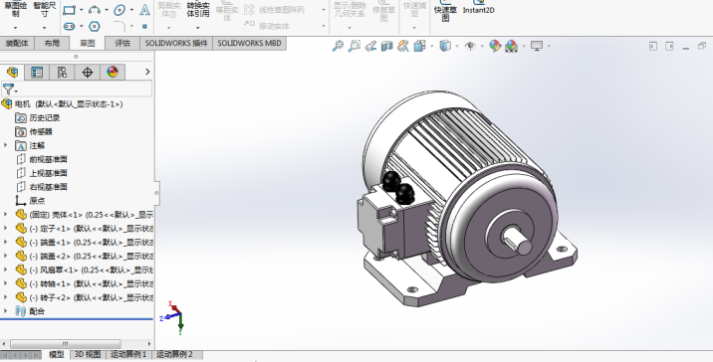Image resolution: width=713 pixels, height=362 pixels.
Task: Open PropertyManager tab icon
Action: 37,72
